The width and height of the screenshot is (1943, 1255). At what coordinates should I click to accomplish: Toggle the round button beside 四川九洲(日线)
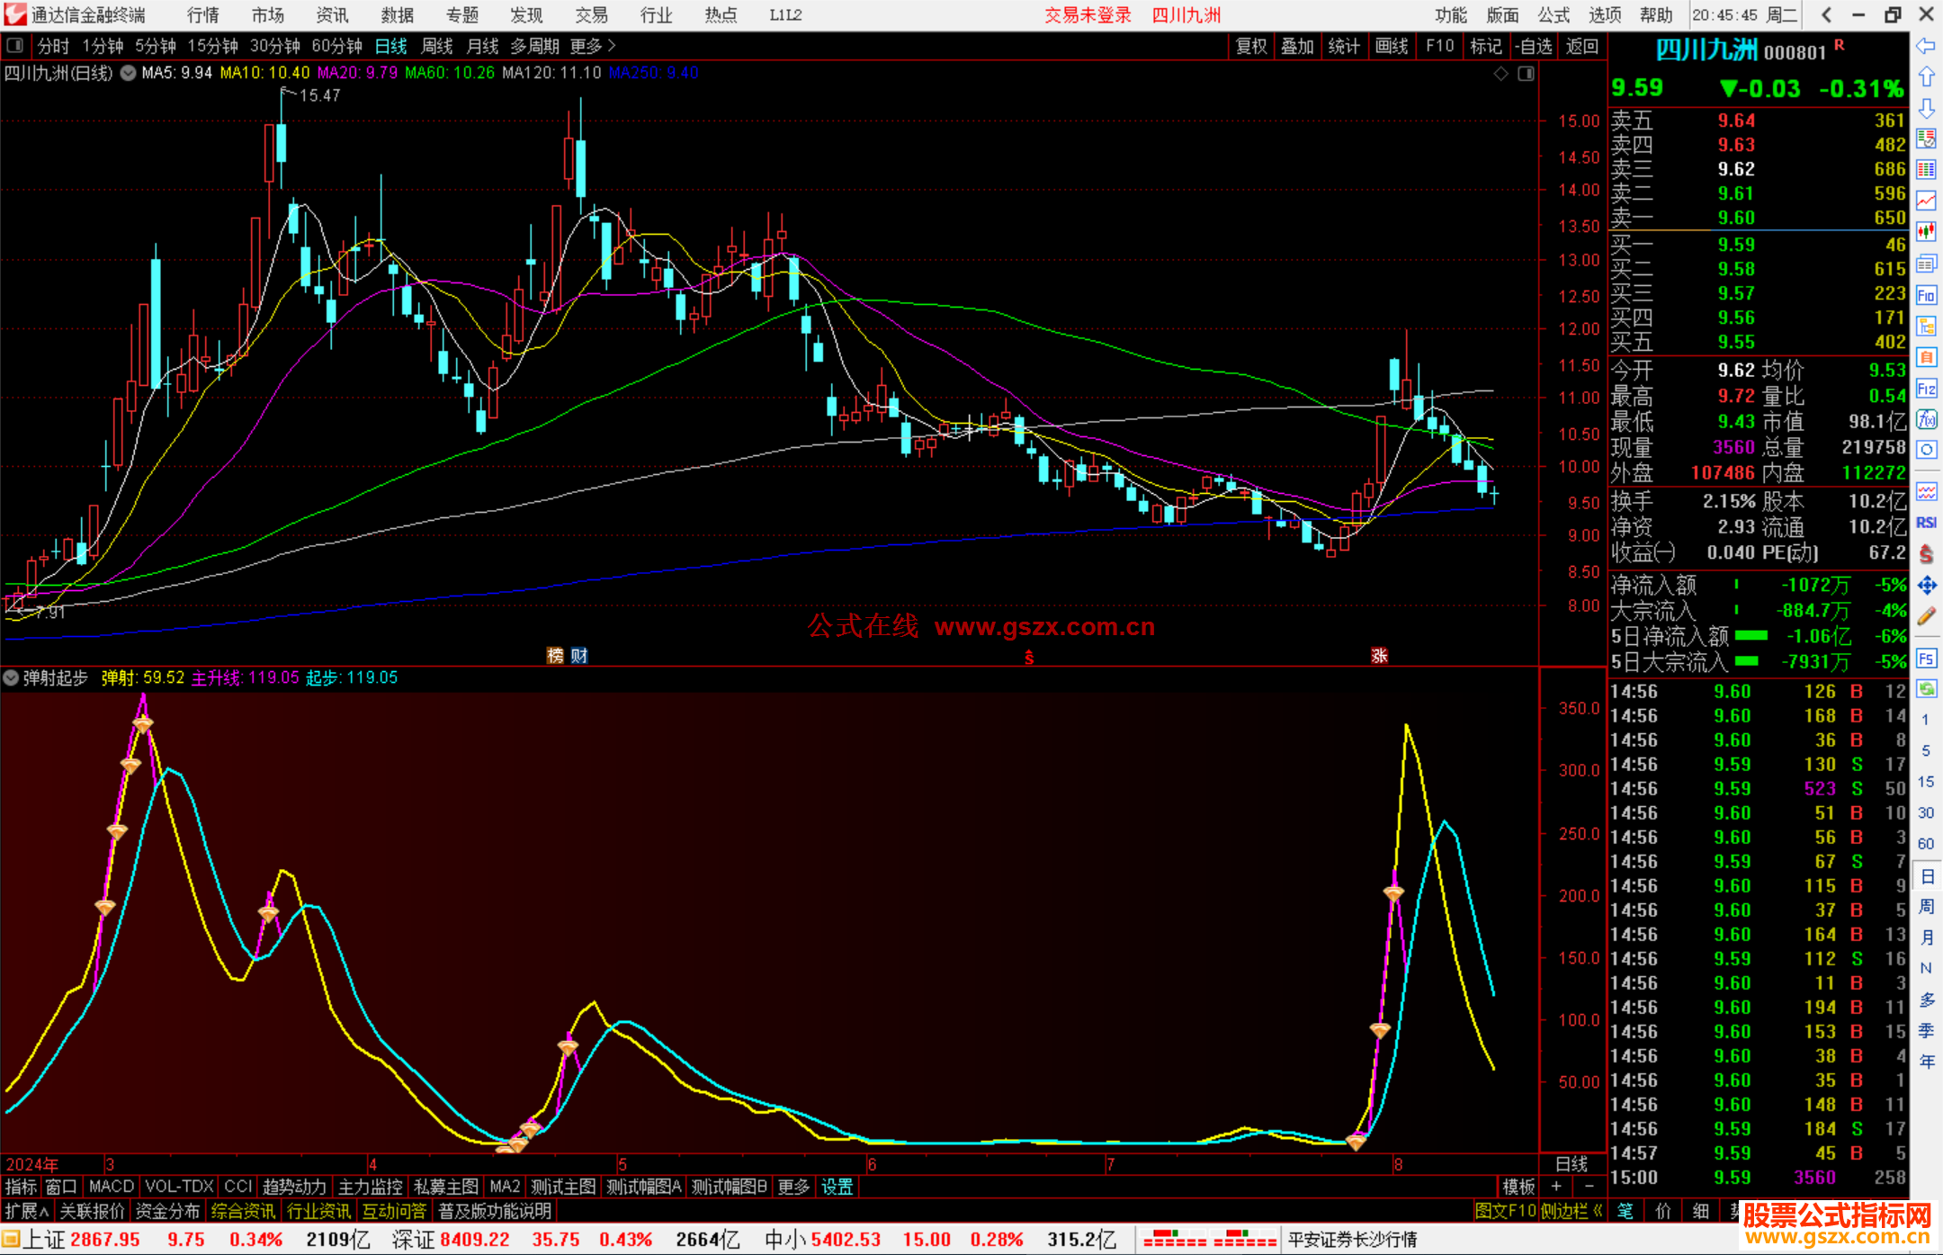(129, 73)
